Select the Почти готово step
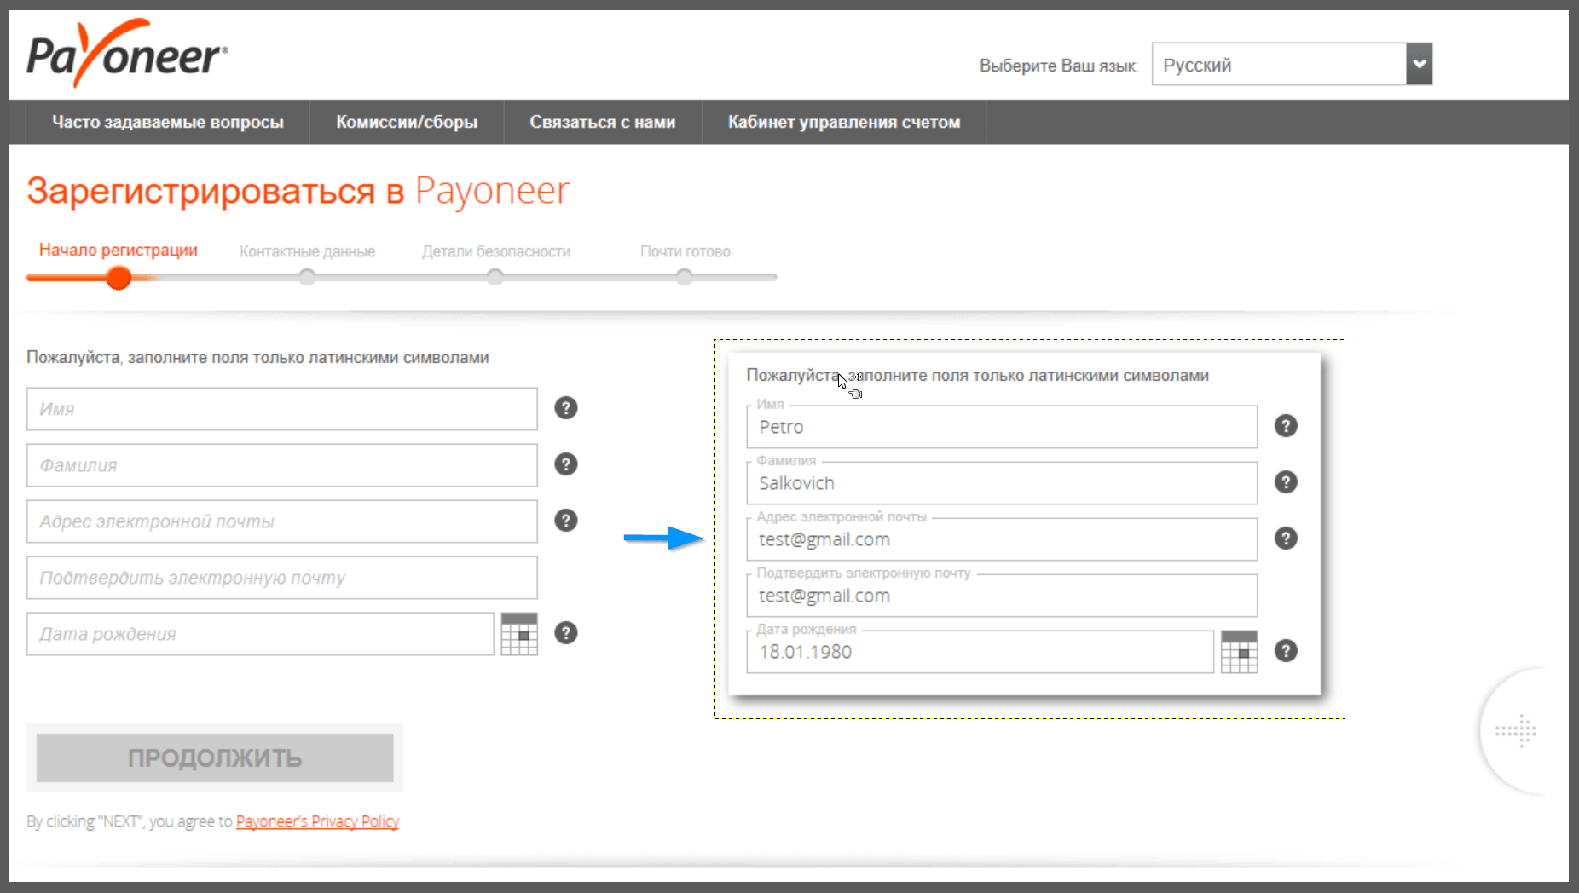Viewport: 1579px width, 893px height. pyautogui.click(x=685, y=251)
